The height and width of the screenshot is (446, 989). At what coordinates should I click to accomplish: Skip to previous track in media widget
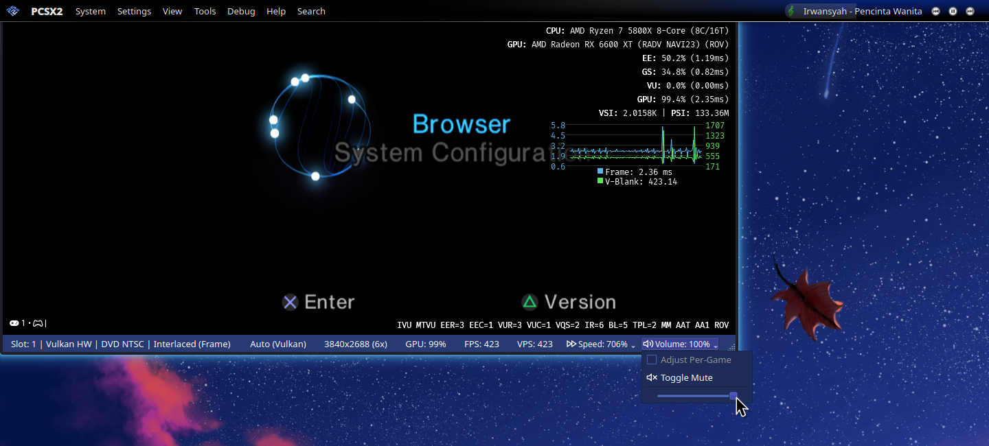(x=935, y=11)
